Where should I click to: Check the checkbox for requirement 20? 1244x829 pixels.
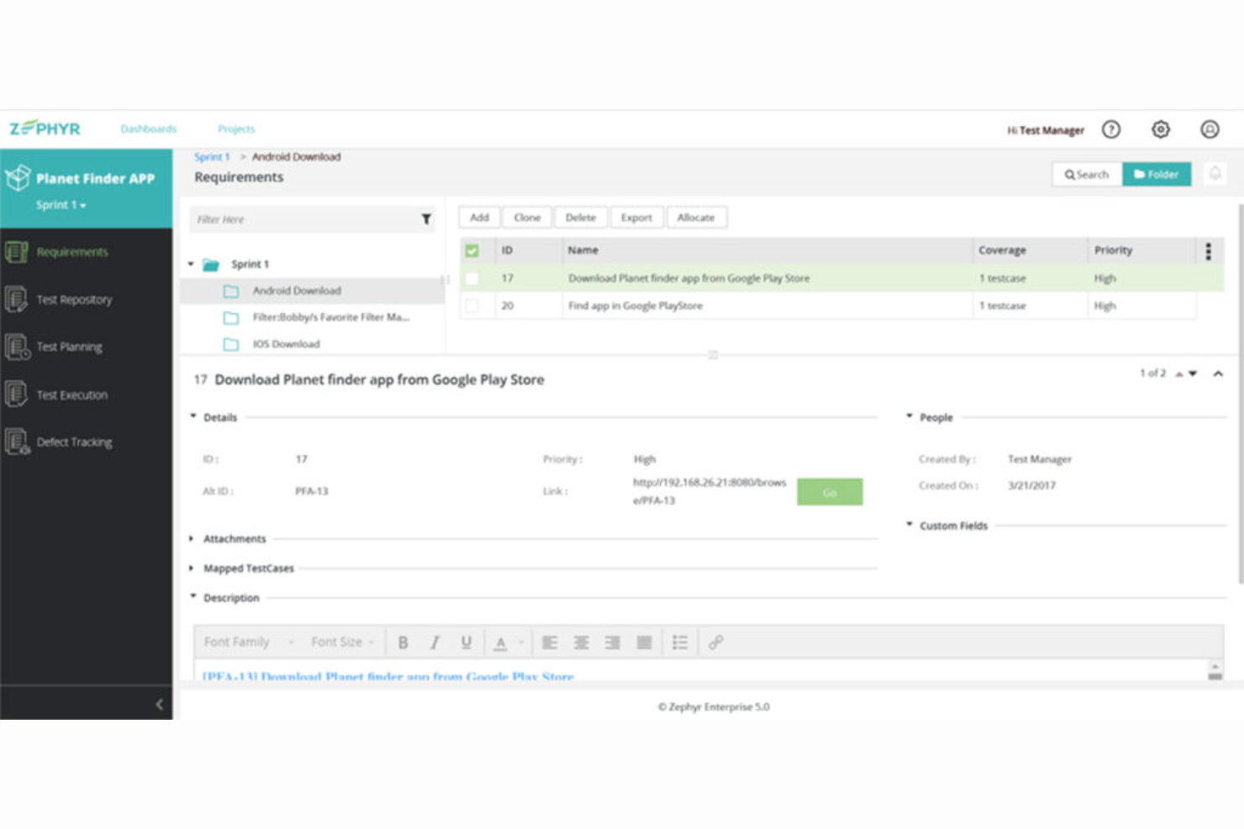tap(474, 305)
